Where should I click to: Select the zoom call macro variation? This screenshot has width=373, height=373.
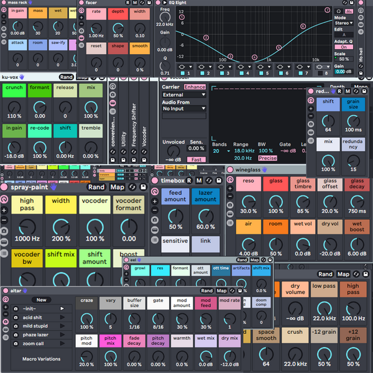click(34, 343)
